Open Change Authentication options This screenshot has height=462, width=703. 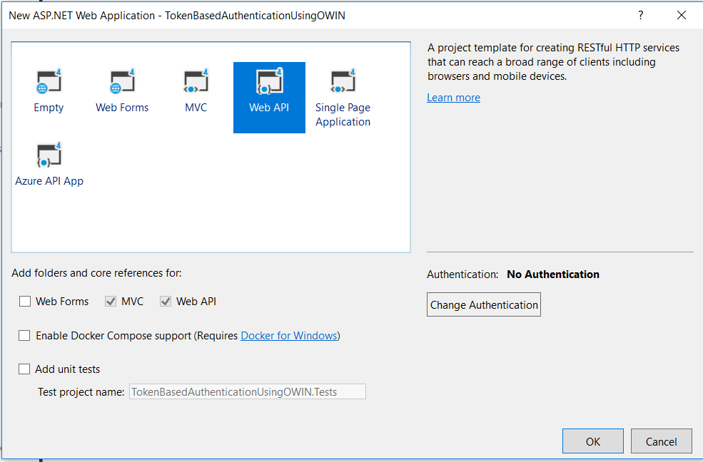(483, 304)
